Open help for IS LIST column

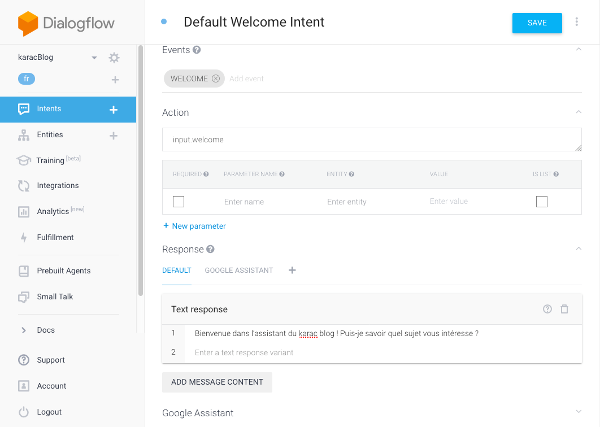(556, 174)
